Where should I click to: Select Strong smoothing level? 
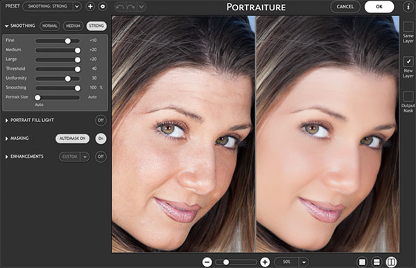tap(96, 26)
